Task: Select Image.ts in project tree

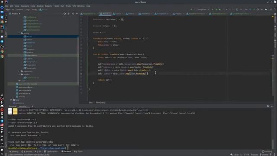Action: click(30, 49)
